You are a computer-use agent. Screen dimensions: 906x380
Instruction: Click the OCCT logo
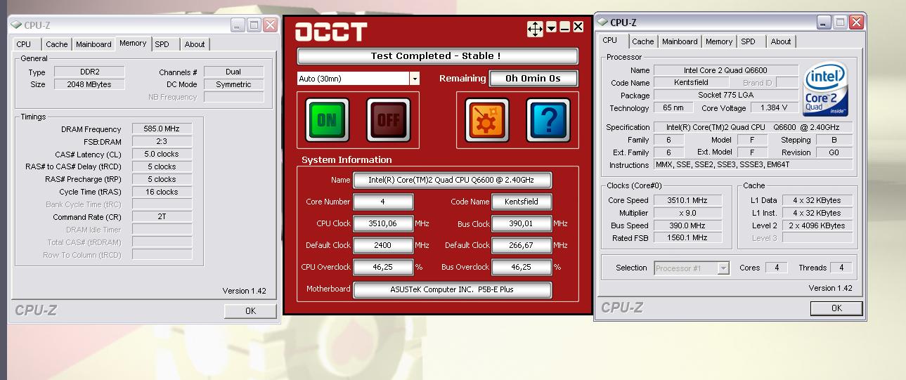pos(330,32)
